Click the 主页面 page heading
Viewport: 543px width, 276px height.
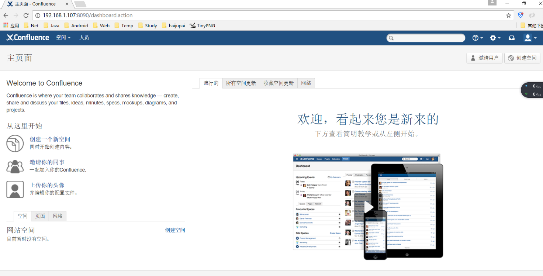(x=19, y=58)
